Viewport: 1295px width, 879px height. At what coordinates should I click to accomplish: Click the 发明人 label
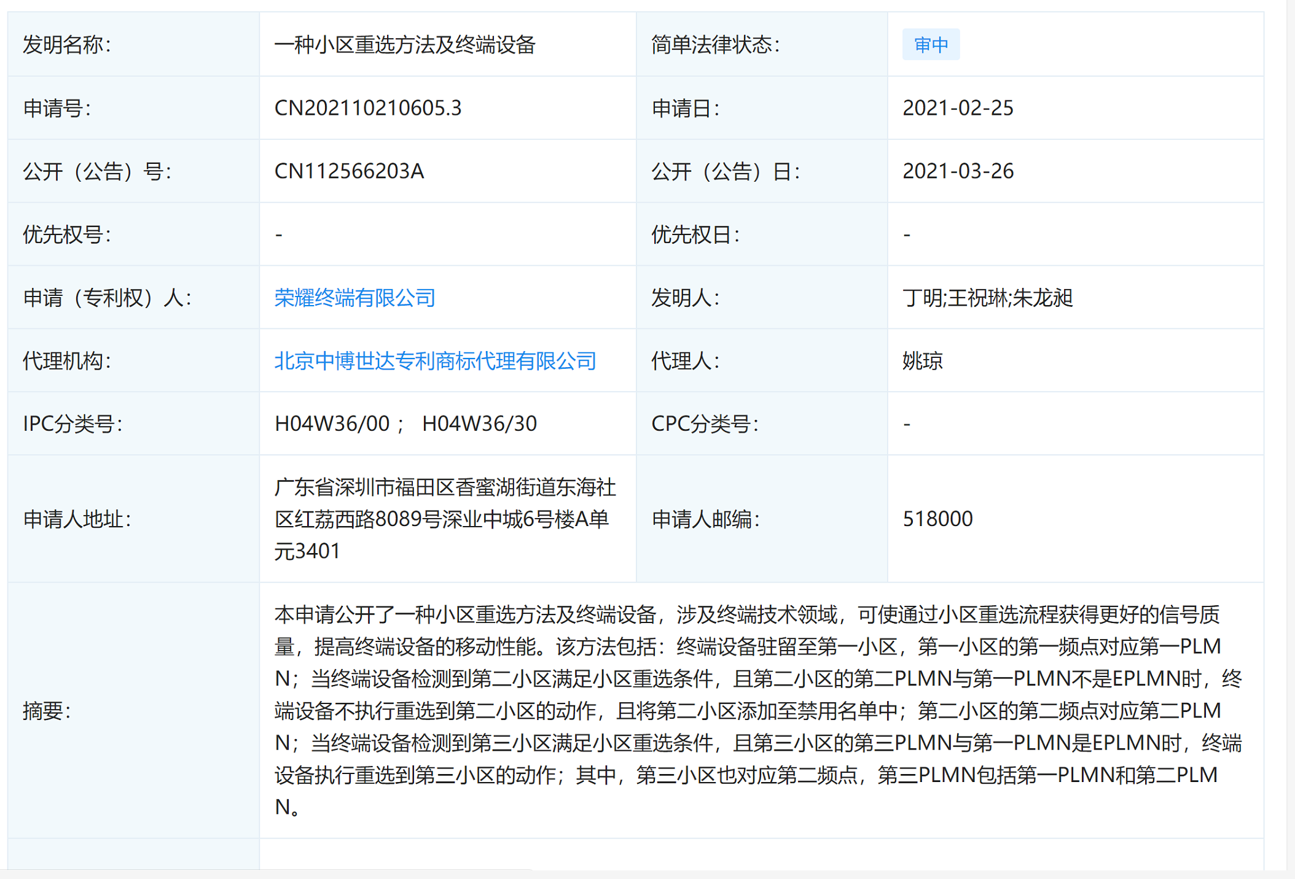685,298
